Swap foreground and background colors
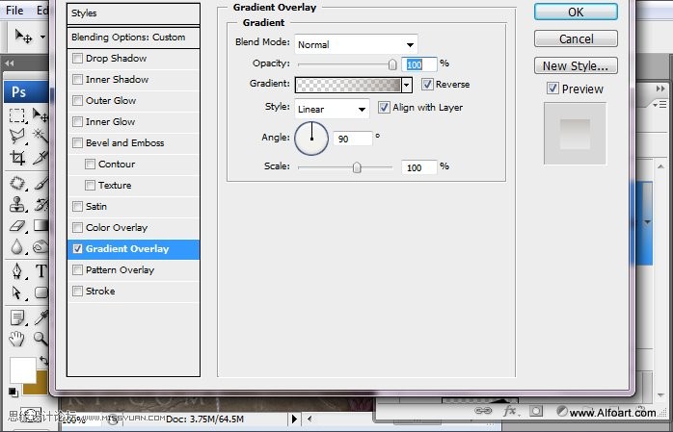This screenshot has width=673, height=432. pyautogui.click(x=43, y=361)
